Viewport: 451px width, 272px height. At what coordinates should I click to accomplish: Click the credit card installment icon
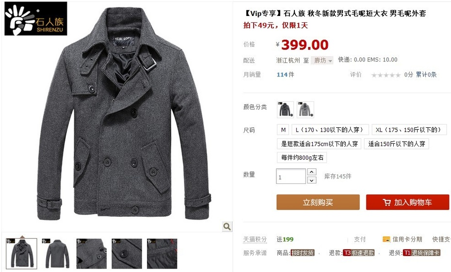387,239
